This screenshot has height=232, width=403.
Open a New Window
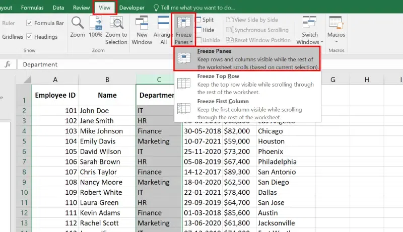pos(142,30)
